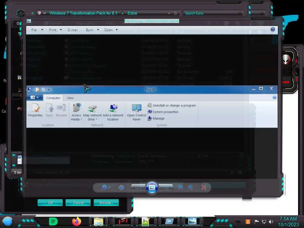Viewport: 304px width, 228px height.
Task: Click the Search Extra input field
Action: (213, 13)
